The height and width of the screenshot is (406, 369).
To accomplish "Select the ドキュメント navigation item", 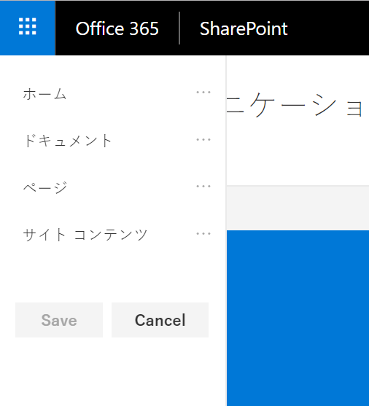I will pos(67,141).
